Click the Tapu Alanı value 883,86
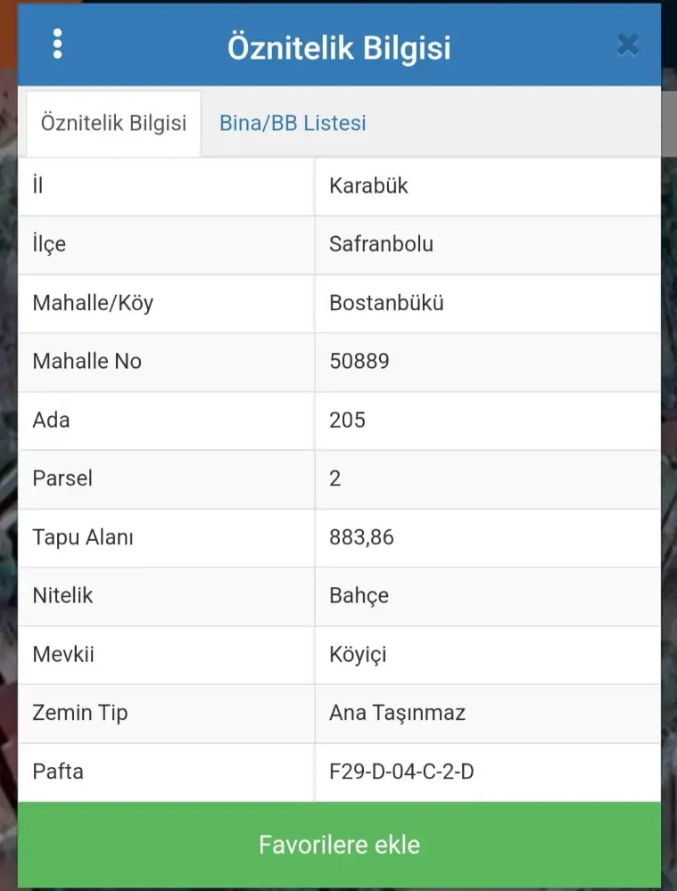Image resolution: width=677 pixels, height=891 pixels. [x=361, y=537]
